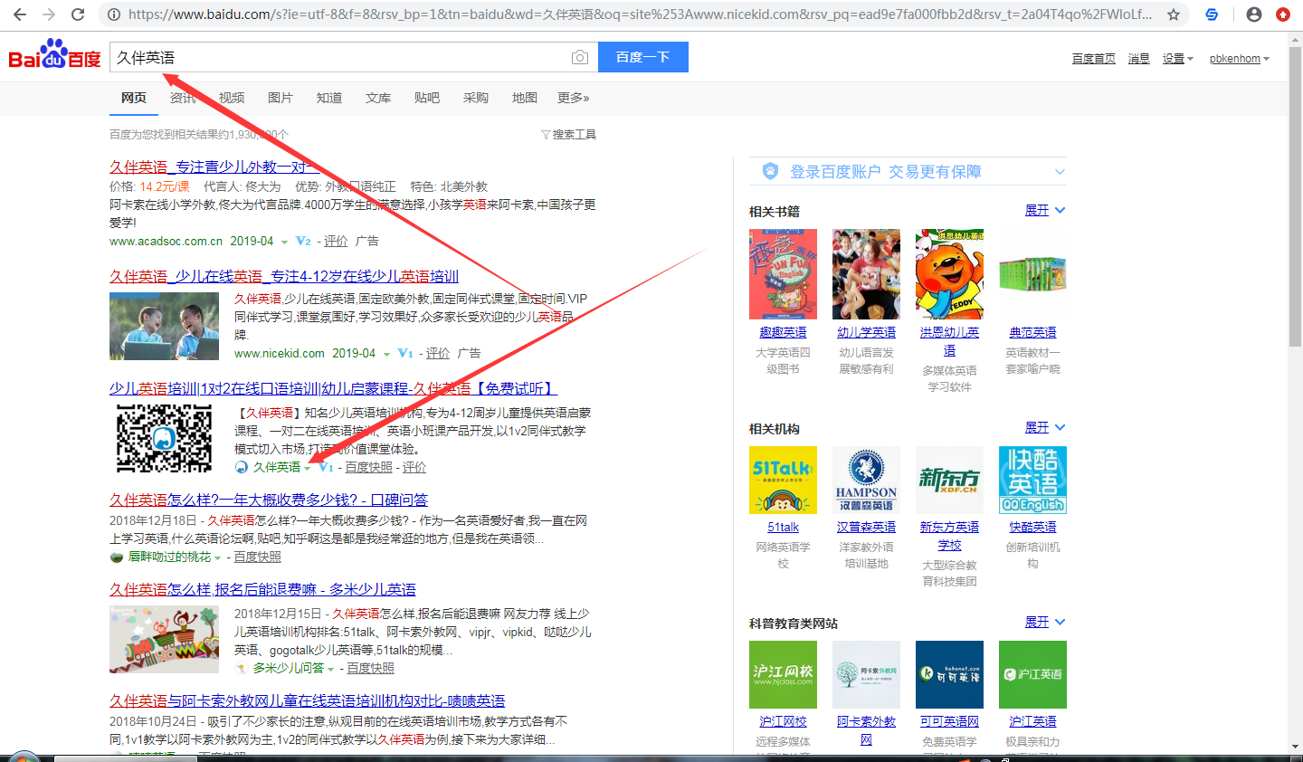This screenshot has width=1303, height=762.
Task: Open the 少儿在线英语 ad result title
Action: pos(284,276)
